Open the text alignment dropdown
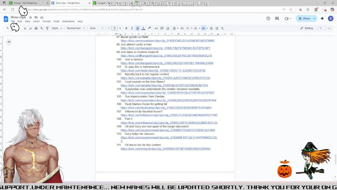This screenshot has width=337, height=190. 175,28
